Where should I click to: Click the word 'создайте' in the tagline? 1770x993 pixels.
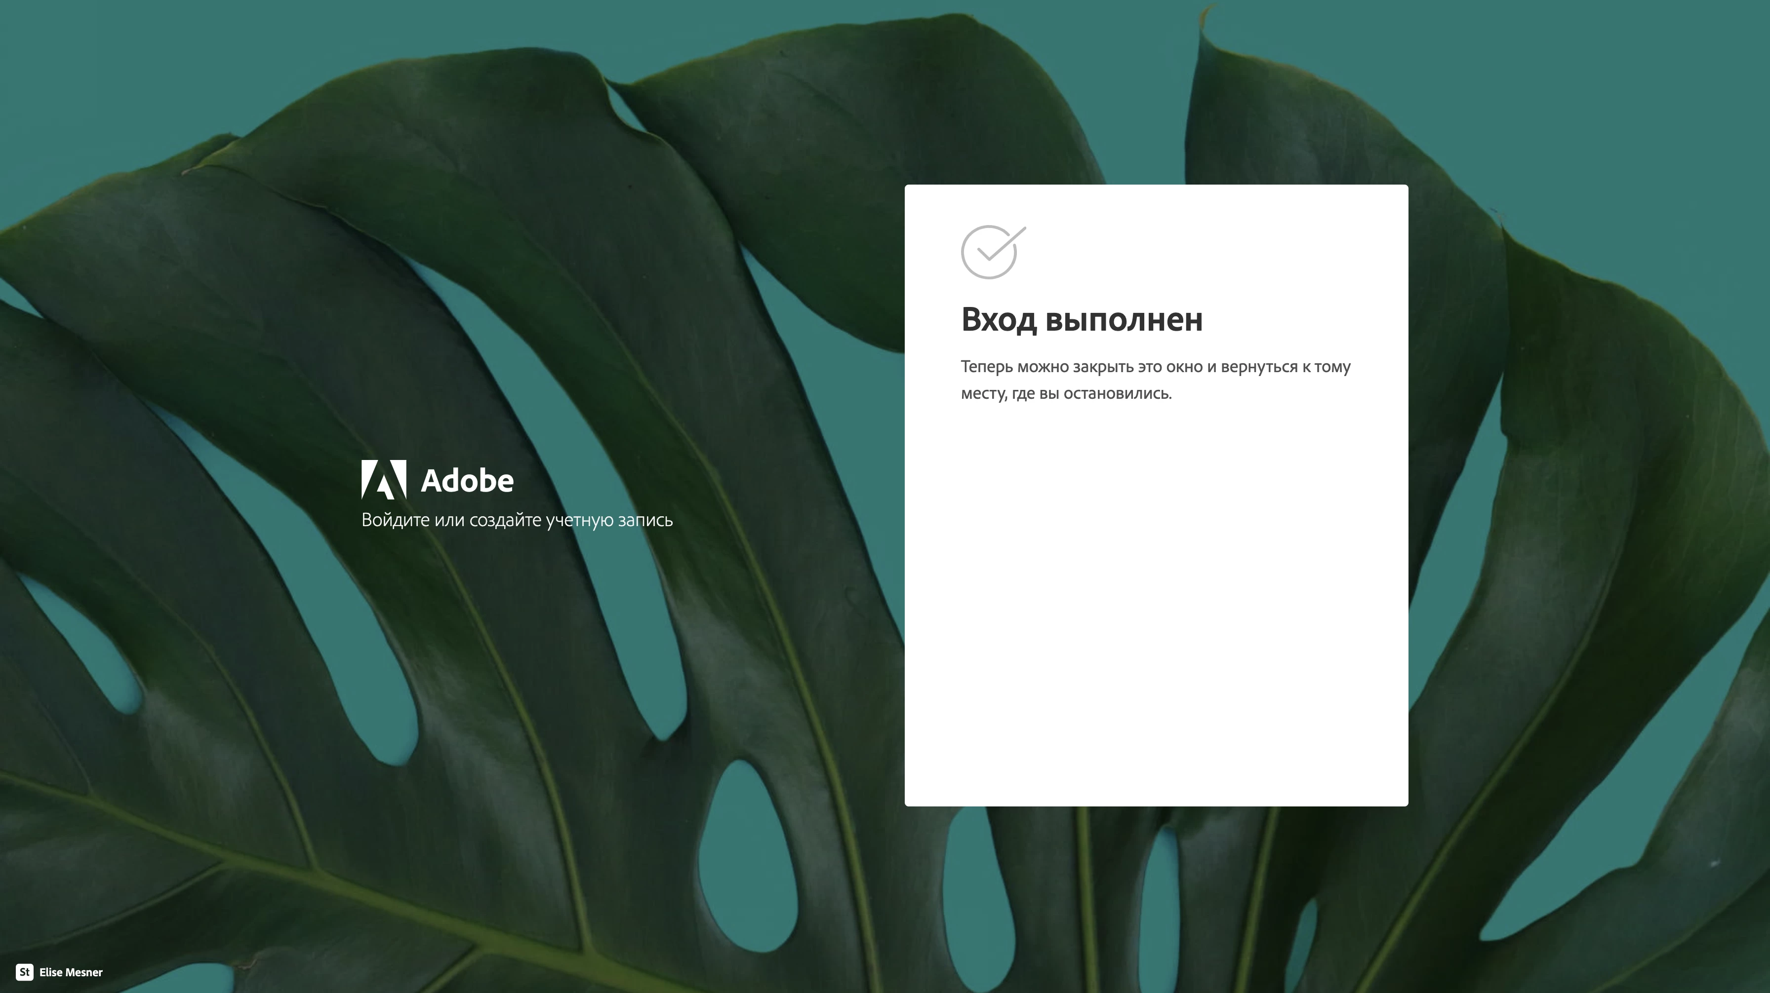[x=505, y=520]
